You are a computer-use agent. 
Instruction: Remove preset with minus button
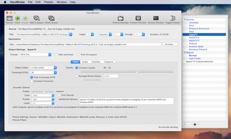coord(189,124)
